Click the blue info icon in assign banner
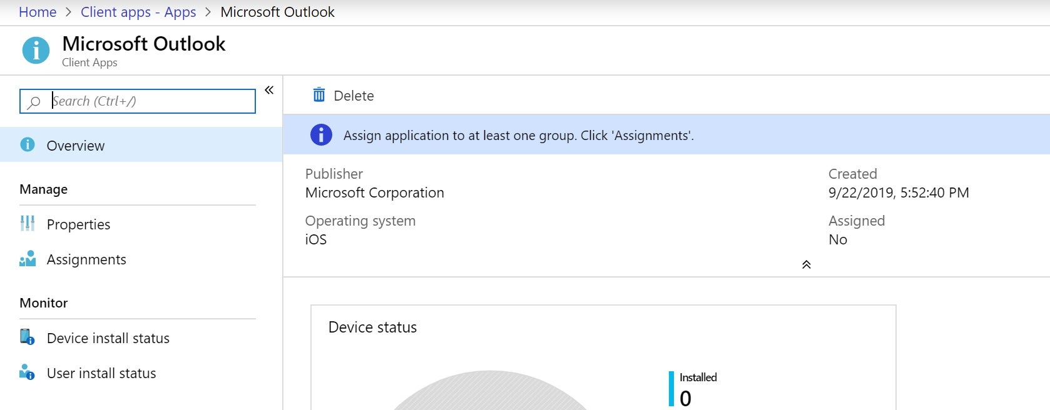Viewport: 1050px width, 410px height. click(321, 134)
